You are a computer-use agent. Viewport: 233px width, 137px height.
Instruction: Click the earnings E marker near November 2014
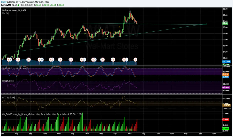tap(124, 60)
